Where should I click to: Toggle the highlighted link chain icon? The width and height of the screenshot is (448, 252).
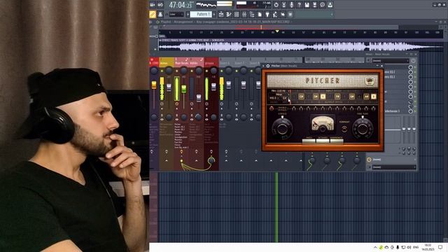[153, 14]
